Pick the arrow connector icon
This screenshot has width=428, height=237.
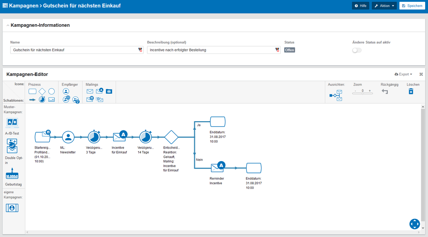[32, 100]
